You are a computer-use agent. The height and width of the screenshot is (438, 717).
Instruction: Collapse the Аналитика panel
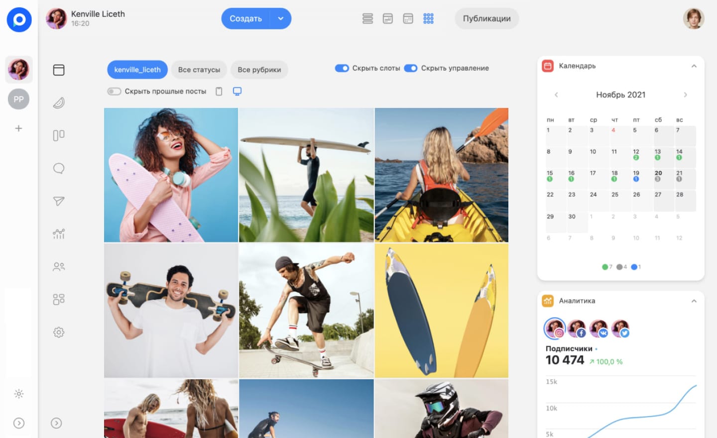point(694,301)
